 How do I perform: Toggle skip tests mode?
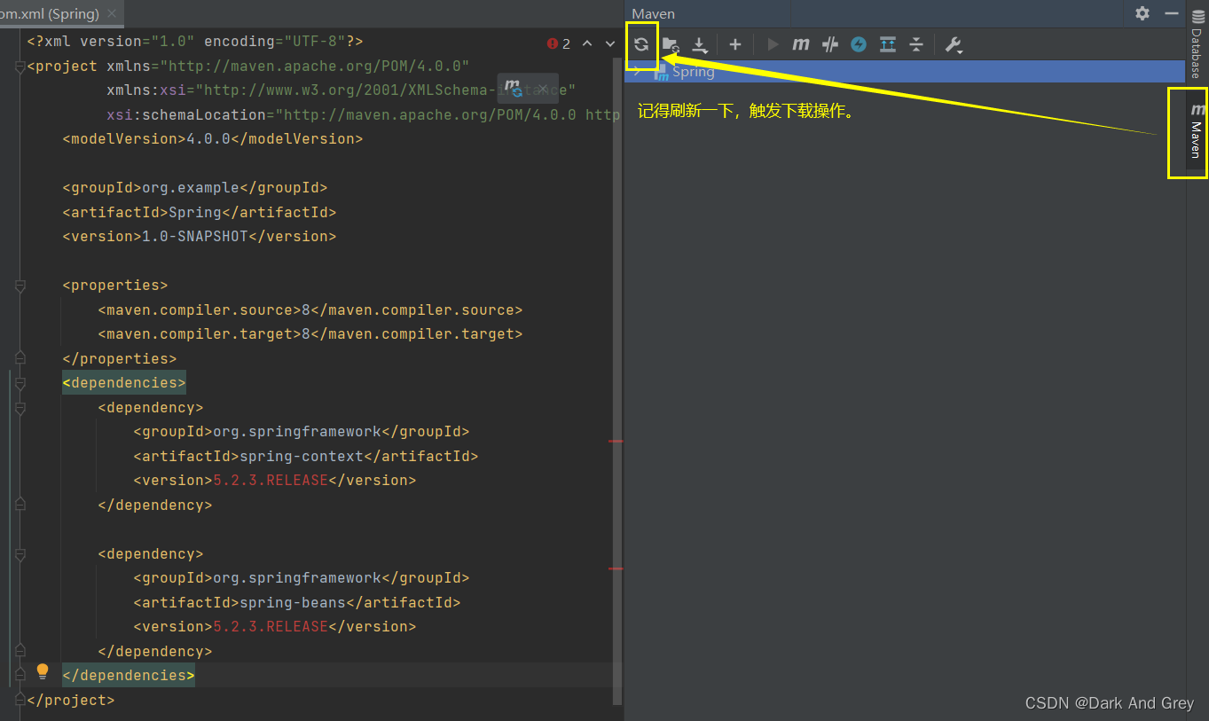[x=859, y=44]
